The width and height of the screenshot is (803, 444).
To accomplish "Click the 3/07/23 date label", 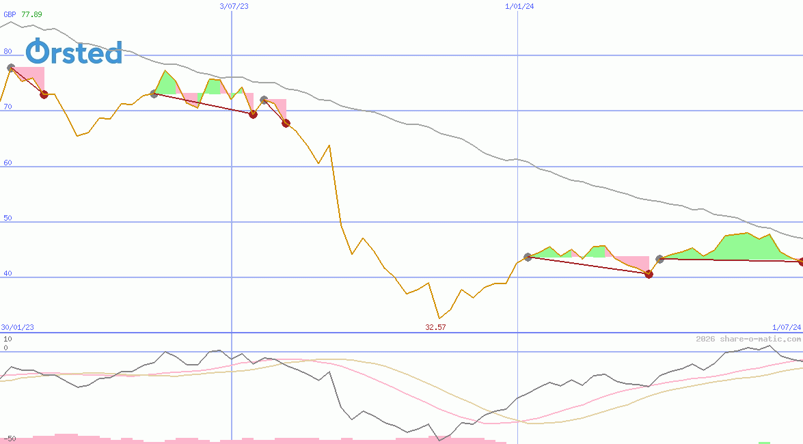I will tap(234, 6).
